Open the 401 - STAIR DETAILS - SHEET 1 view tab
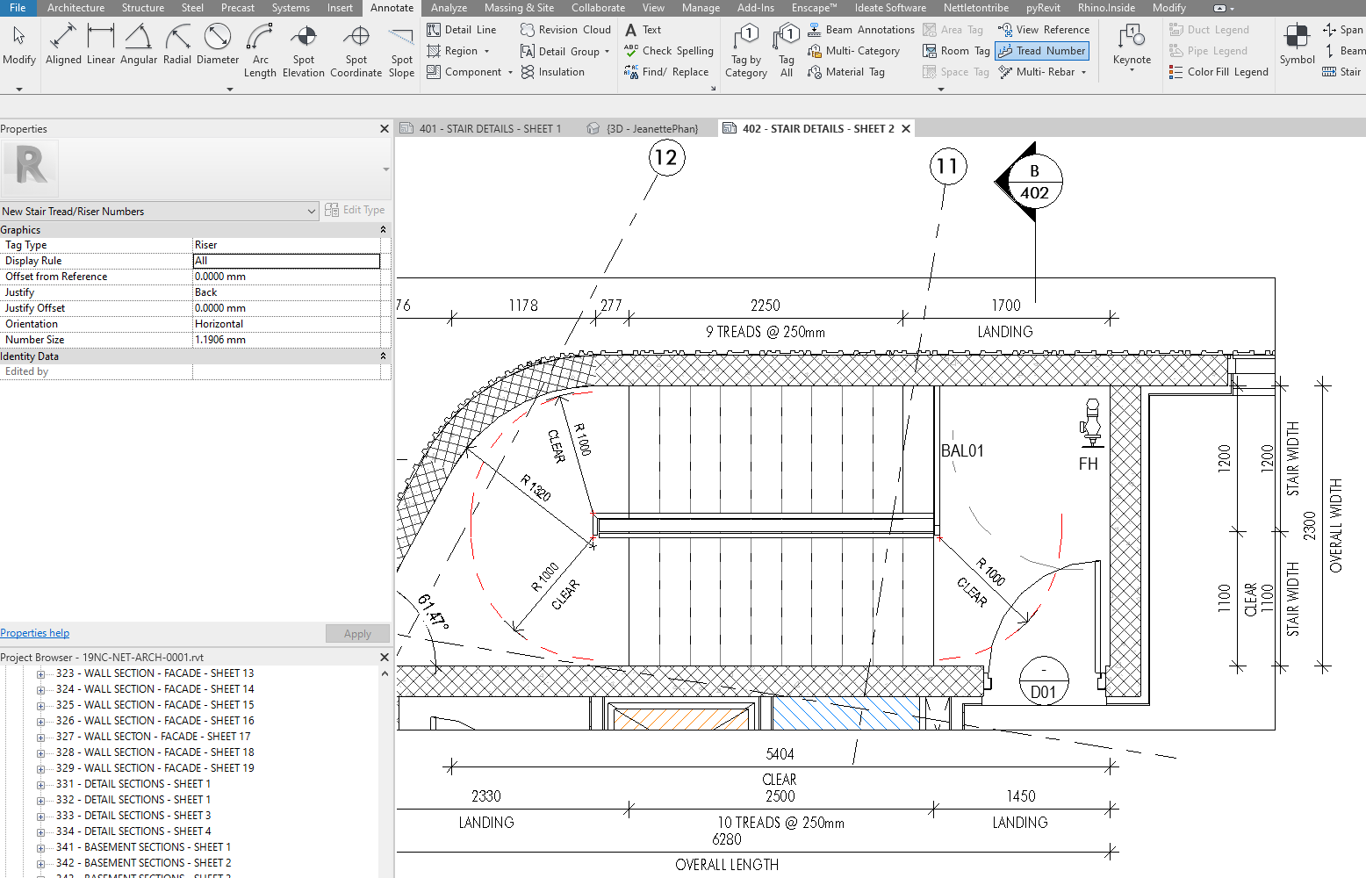Viewport: 1366px width, 878px height. pos(490,127)
